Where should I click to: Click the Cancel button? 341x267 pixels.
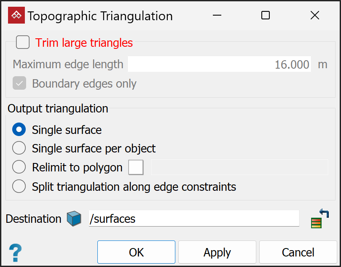pos(298,252)
